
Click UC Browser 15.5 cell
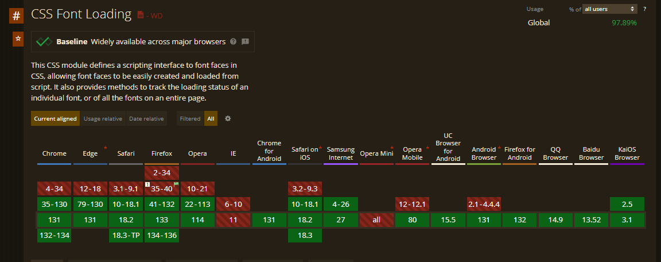[x=448, y=220]
